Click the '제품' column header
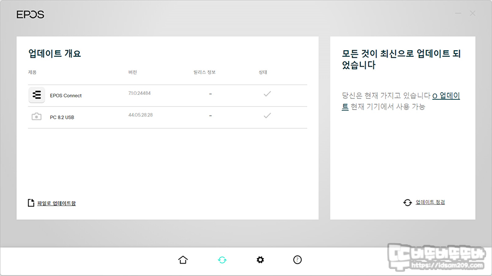The width and height of the screenshot is (492, 276). coord(32,73)
